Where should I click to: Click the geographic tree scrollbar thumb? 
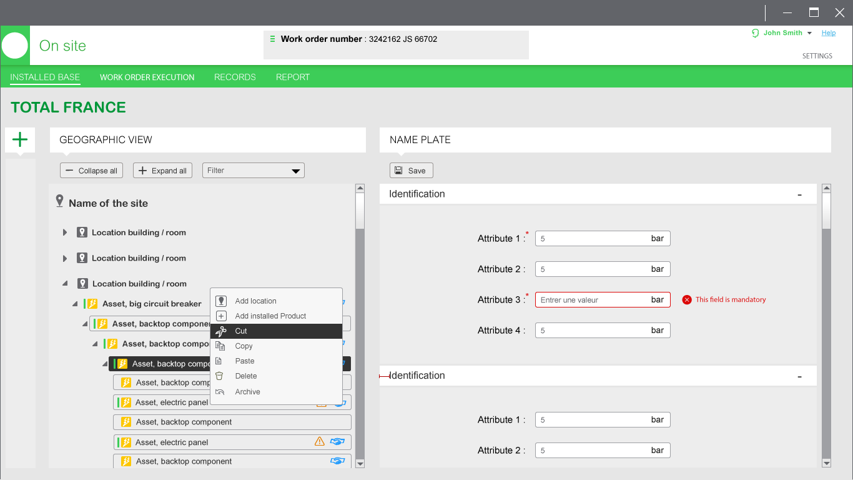360,211
